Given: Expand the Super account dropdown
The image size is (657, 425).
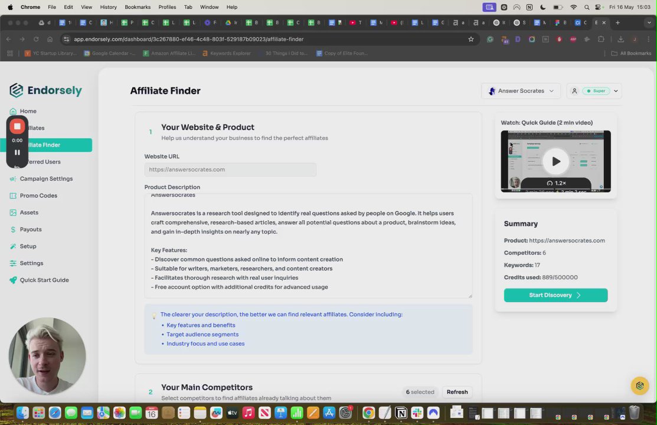Looking at the screenshot, I should [x=594, y=91].
